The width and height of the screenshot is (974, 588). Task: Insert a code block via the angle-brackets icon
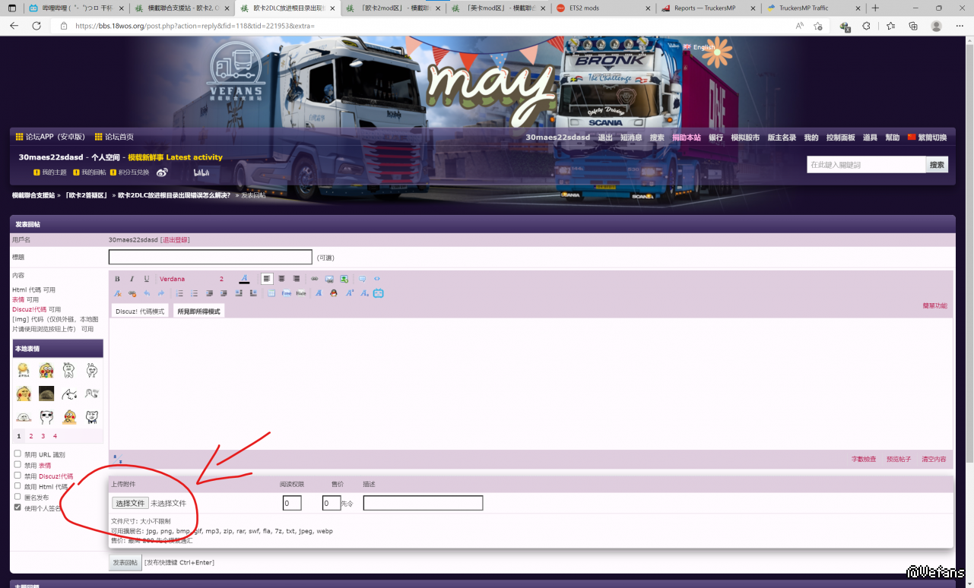point(377,279)
